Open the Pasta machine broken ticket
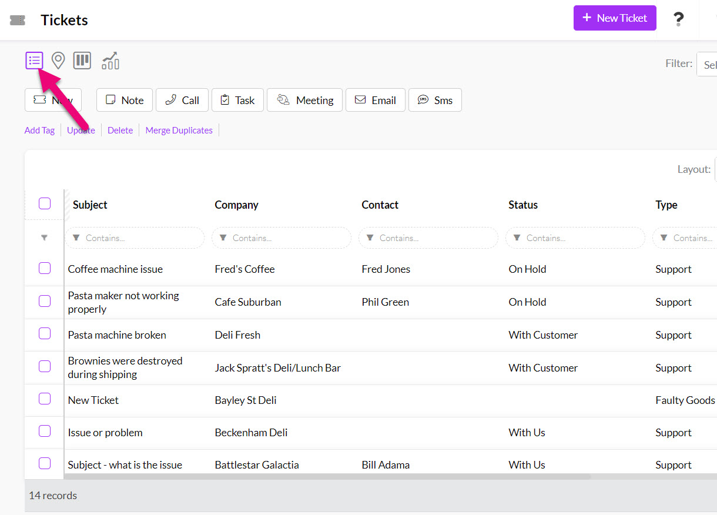717x515 pixels. tap(117, 335)
